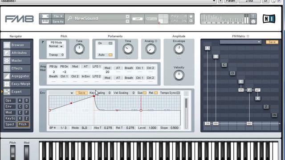Image resolution: width=285 pixels, height=160 pixels.
Task: Open the Browser page in Navigator
Action: (17, 45)
